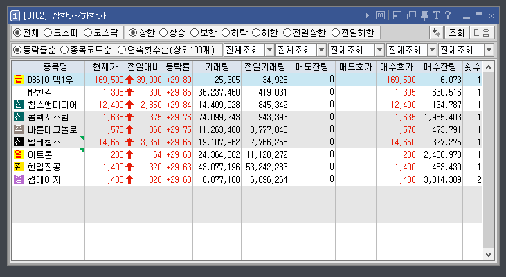The width and height of the screenshot is (506, 277).
Task: Select the 텔레칩스 stock name
Action: 44,142
